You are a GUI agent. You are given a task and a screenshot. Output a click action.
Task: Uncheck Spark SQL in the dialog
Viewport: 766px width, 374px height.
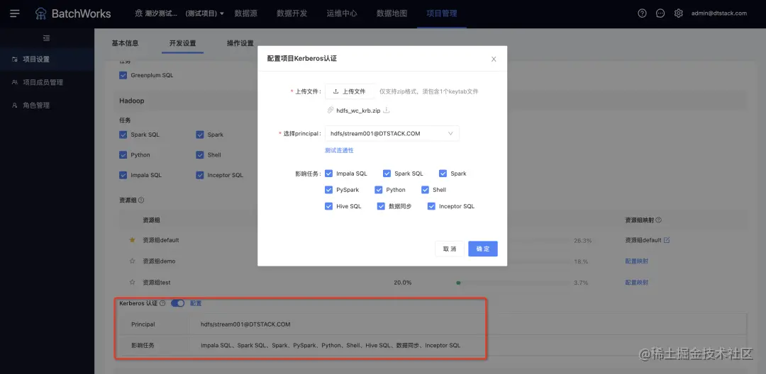pos(387,174)
